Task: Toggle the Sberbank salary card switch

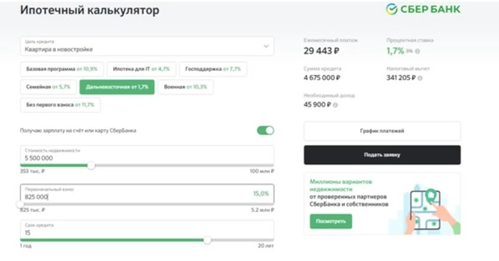Action: tap(265, 130)
